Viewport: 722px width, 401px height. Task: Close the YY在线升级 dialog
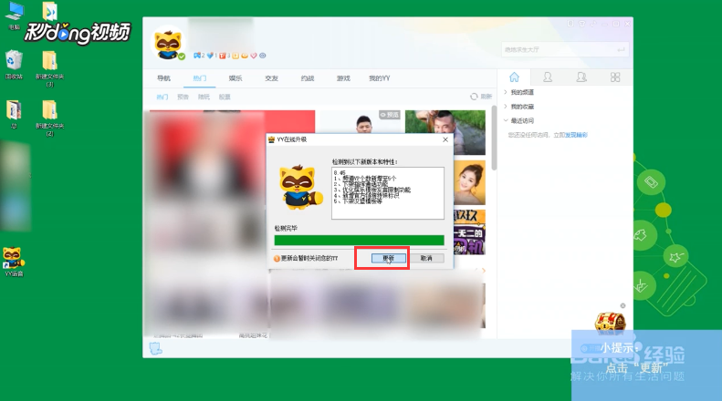pyautogui.click(x=445, y=139)
